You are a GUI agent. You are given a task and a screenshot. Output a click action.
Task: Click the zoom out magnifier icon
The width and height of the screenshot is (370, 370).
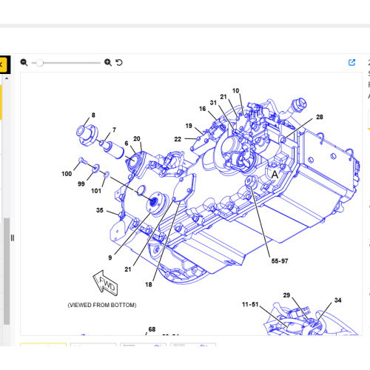point(24,62)
